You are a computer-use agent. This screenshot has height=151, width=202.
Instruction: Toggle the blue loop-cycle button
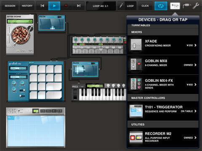(161, 6)
